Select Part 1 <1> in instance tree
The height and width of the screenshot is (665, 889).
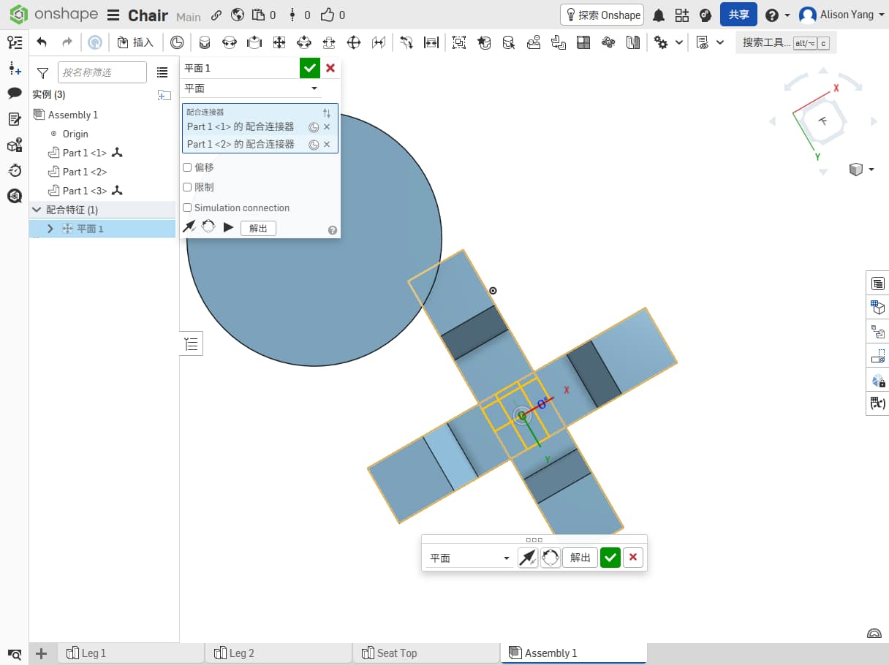pyautogui.click(x=84, y=153)
